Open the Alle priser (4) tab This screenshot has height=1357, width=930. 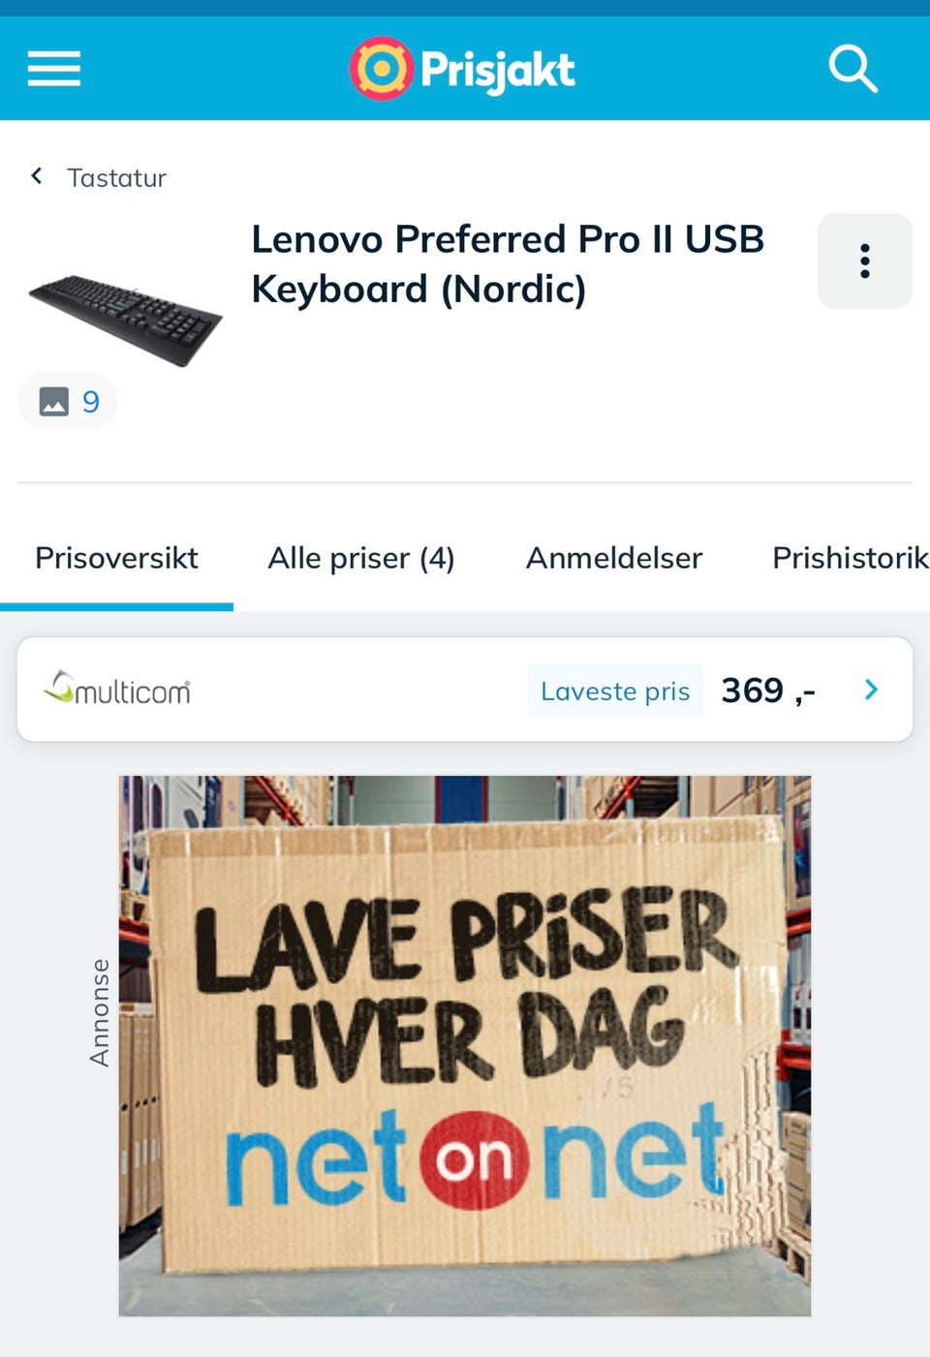click(x=361, y=558)
